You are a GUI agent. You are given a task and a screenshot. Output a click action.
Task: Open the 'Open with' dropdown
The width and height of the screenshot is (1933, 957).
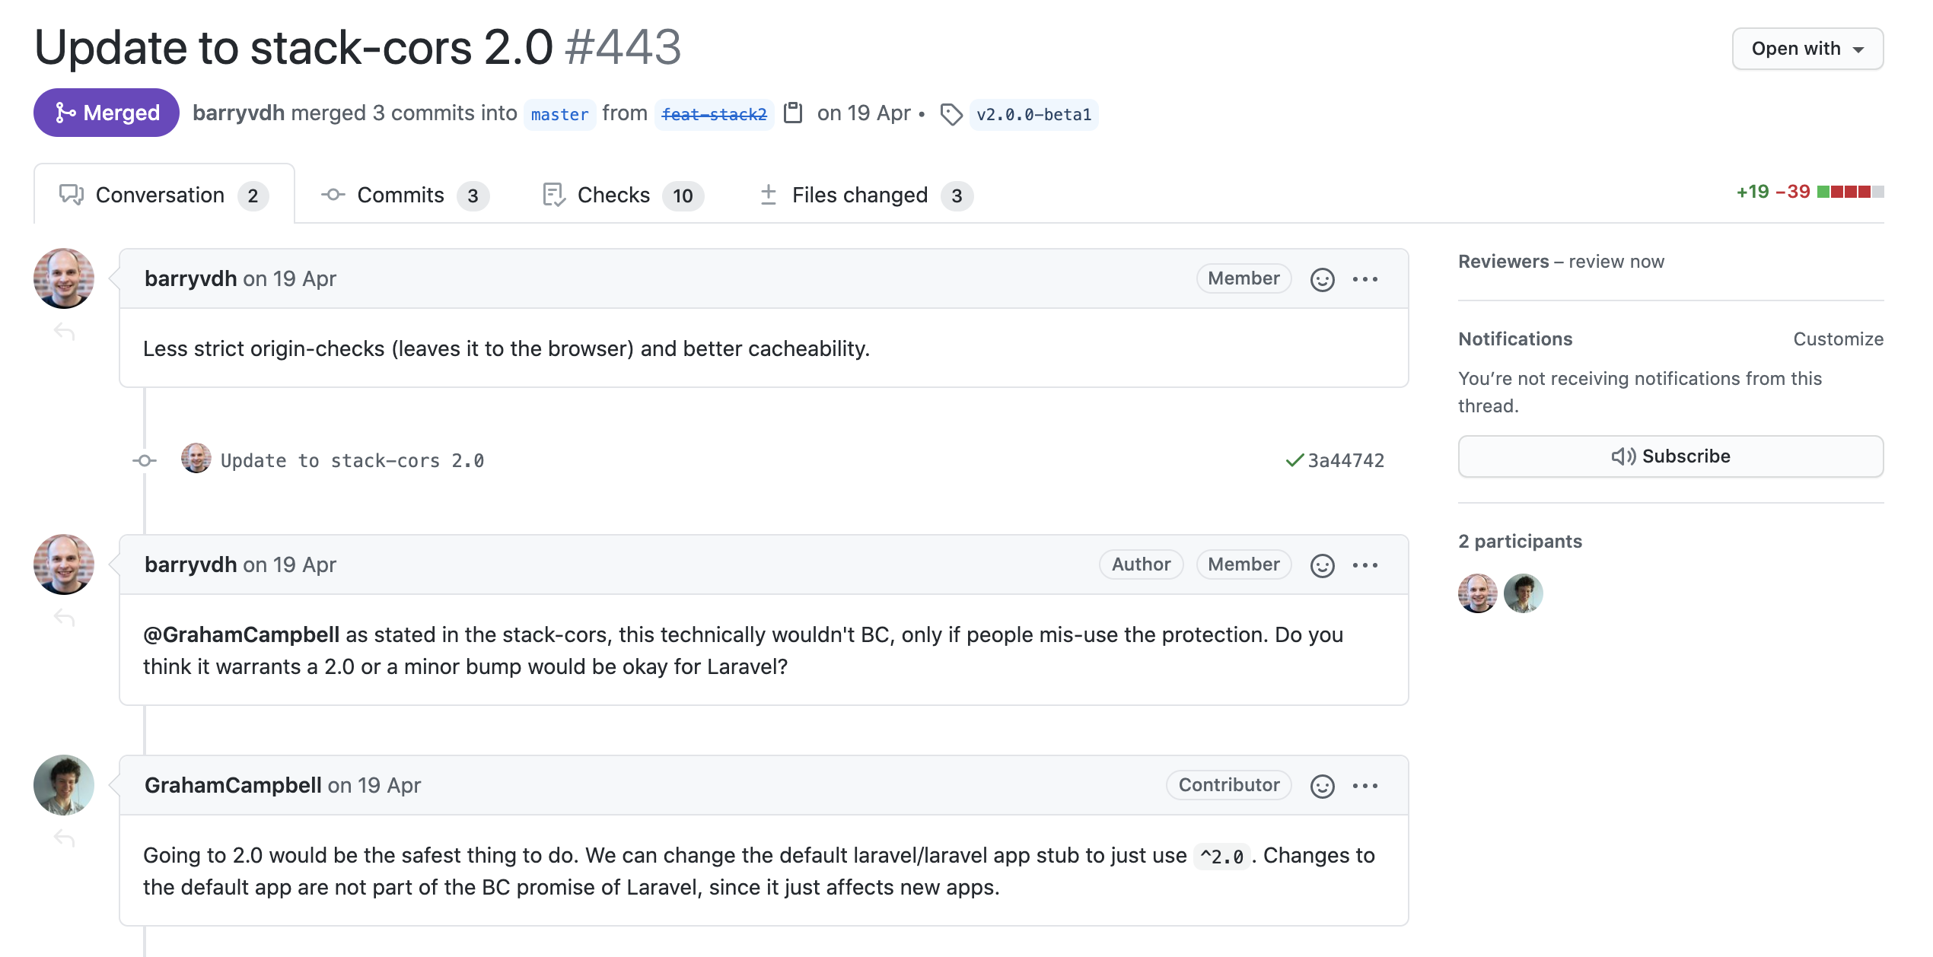click(x=1807, y=48)
